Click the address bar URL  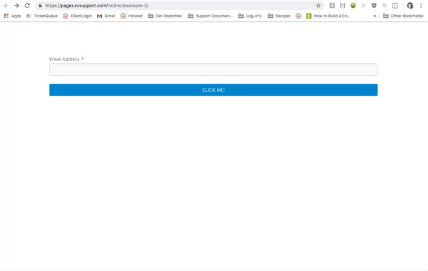pos(97,5)
